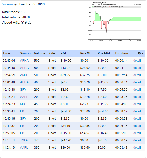View detail for 10:49:37 FB trade
This screenshot has height=158, width=147.
pyautogui.click(x=138, y=126)
